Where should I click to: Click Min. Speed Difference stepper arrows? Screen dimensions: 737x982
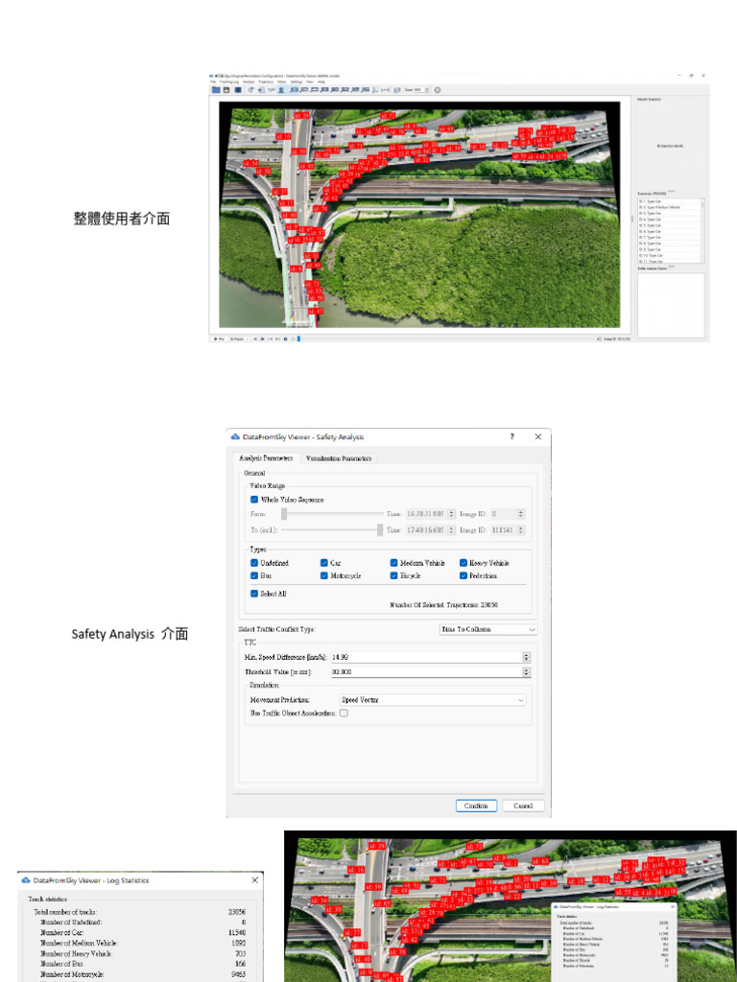[x=527, y=657]
